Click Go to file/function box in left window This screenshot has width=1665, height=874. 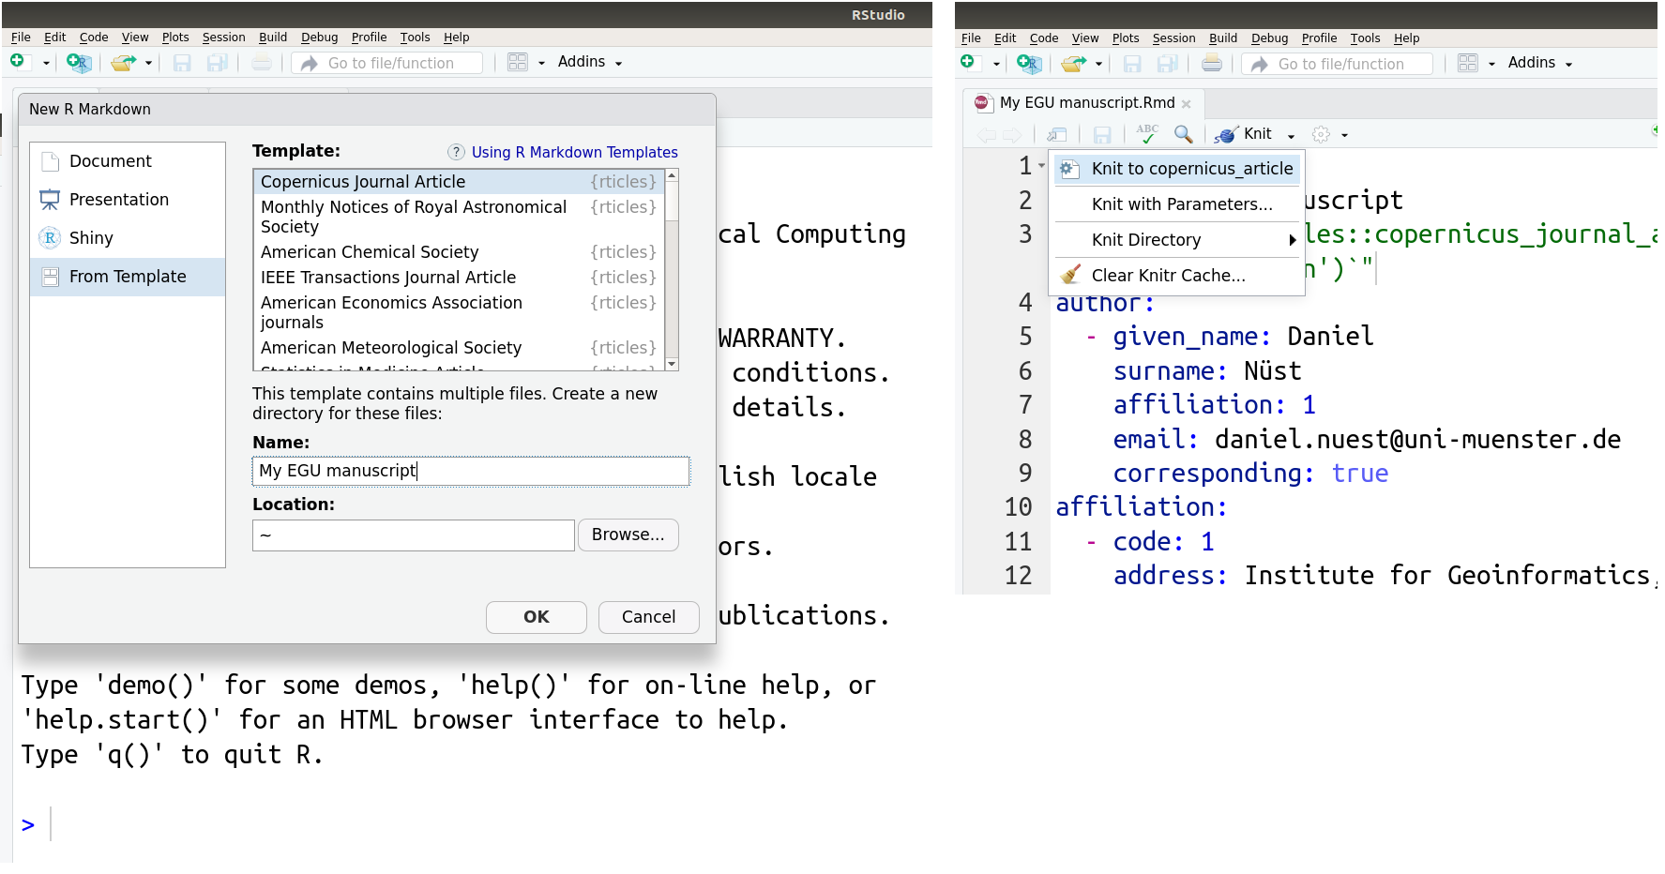[x=386, y=63]
